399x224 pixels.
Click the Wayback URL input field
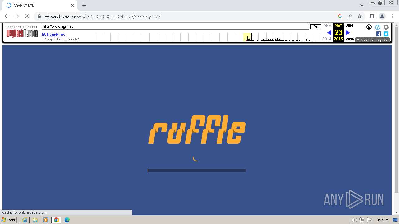(x=175, y=27)
